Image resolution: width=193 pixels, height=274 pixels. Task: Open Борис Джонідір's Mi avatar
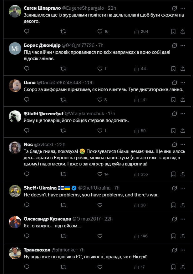(15, 48)
